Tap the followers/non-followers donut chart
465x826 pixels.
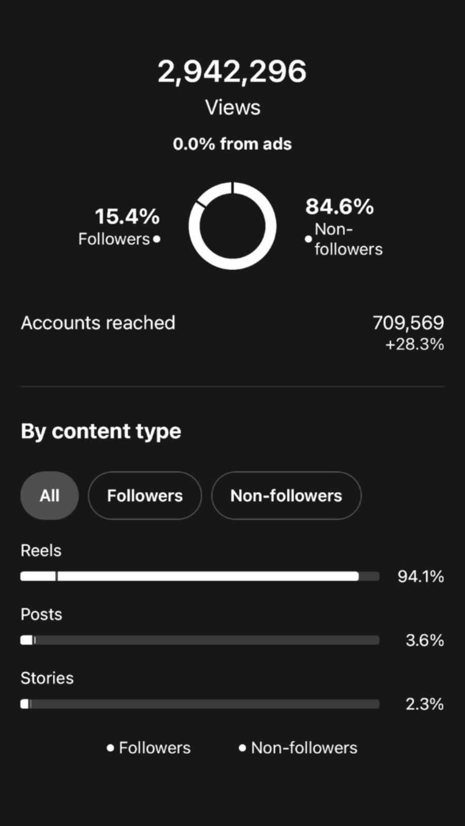click(x=233, y=226)
